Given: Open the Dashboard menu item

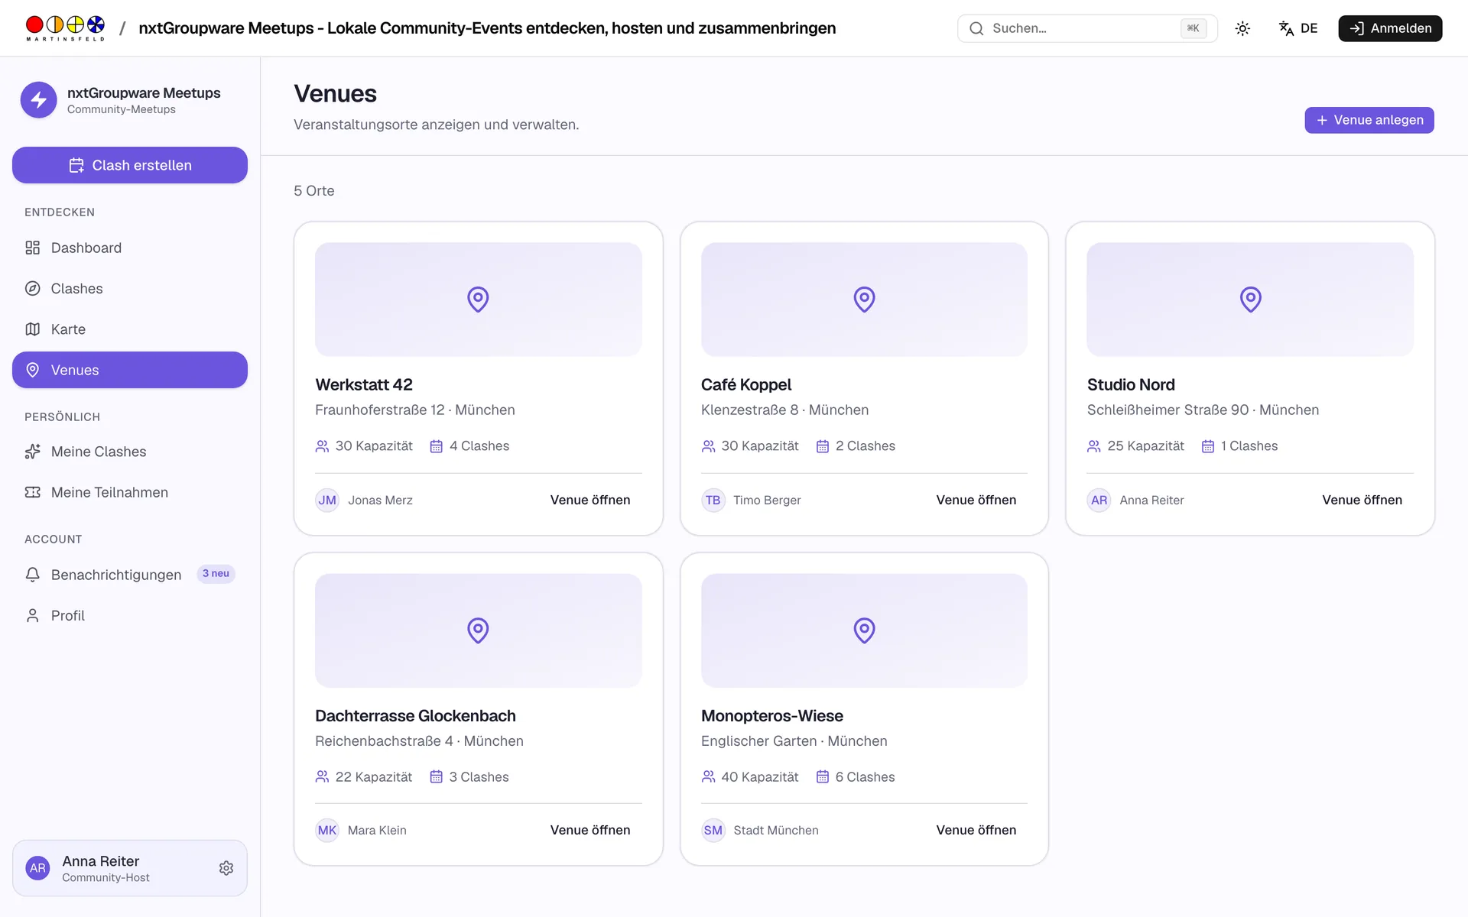Looking at the screenshot, I should [x=130, y=248].
